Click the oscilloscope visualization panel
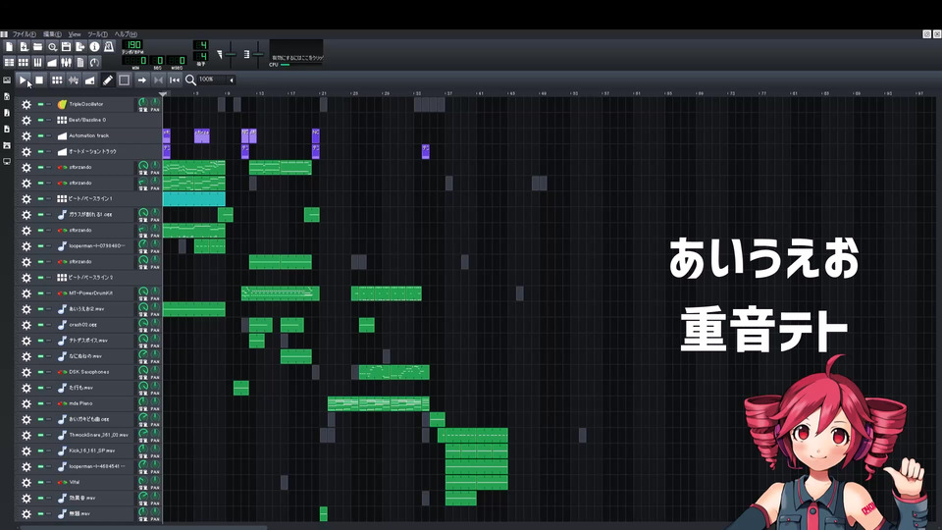942x530 pixels. click(x=296, y=51)
